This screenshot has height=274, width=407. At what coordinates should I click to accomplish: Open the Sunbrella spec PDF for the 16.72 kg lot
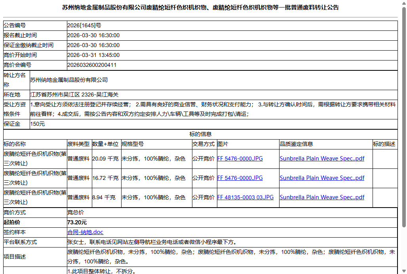[322, 178]
